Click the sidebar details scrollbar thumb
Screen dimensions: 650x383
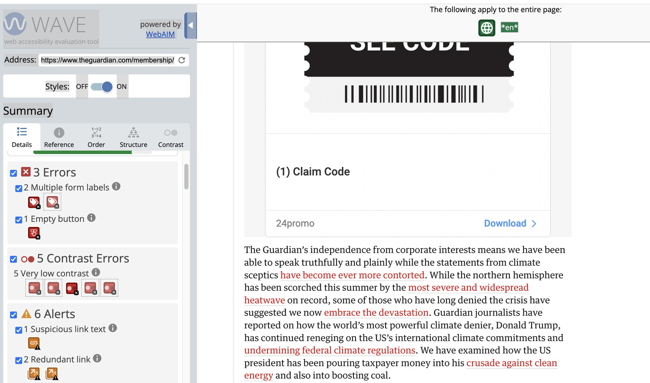pyautogui.click(x=186, y=176)
